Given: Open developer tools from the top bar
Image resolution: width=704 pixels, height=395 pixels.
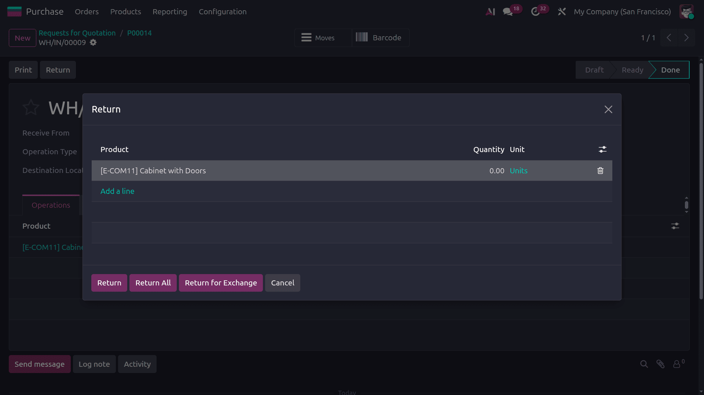Looking at the screenshot, I should (562, 11).
